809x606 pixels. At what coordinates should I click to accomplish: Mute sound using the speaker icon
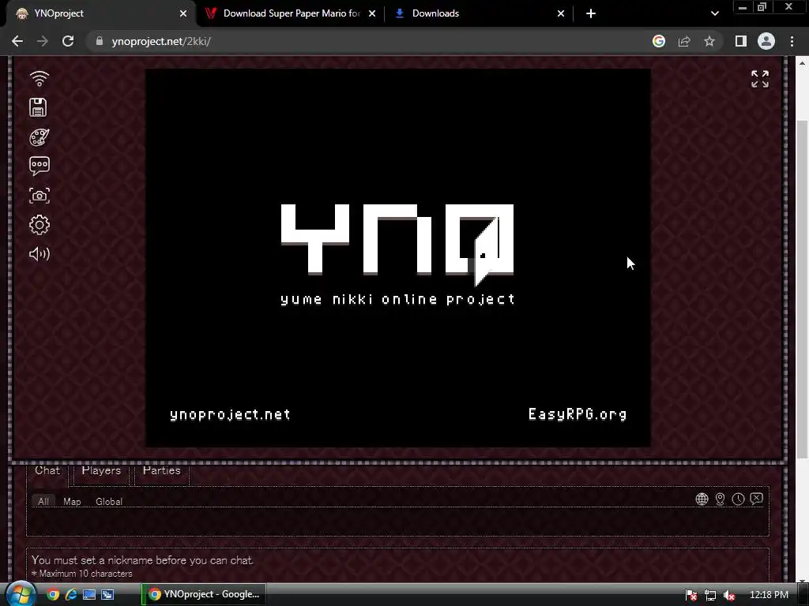(40, 253)
